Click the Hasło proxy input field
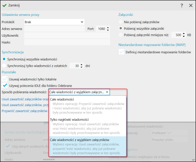 tap(67, 42)
